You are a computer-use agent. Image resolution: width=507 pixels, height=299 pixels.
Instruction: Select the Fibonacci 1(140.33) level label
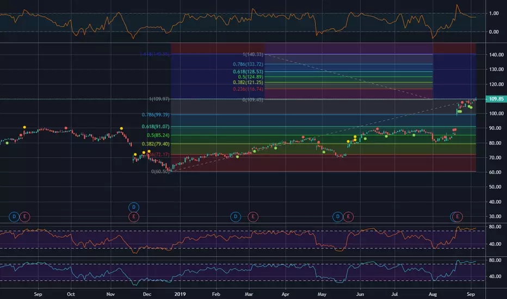pos(253,54)
